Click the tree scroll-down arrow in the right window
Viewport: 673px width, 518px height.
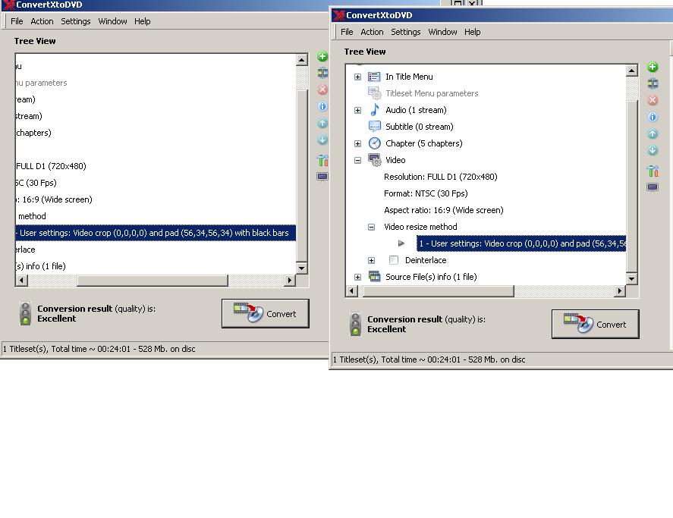tap(631, 278)
